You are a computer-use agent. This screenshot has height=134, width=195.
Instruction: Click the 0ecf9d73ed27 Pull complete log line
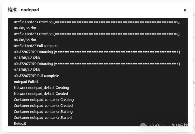[36, 46]
